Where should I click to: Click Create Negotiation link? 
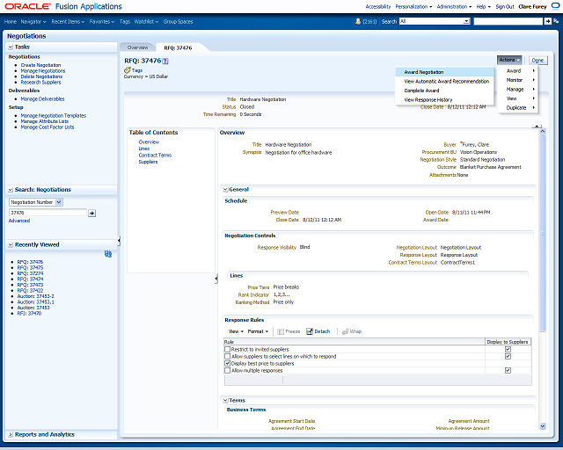(x=41, y=65)
